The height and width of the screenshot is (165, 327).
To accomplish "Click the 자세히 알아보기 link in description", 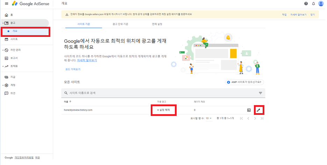I will click(x=87, y=61).
